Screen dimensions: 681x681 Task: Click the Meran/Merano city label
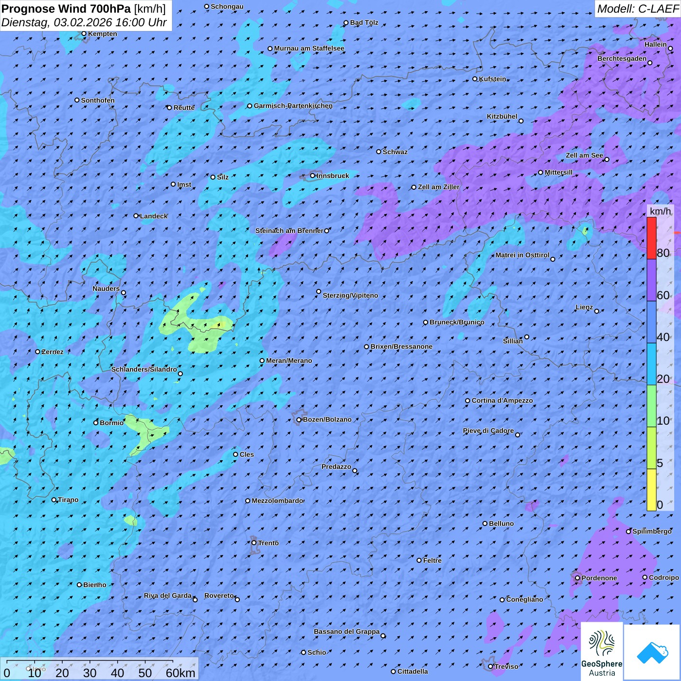pos(289,360)
